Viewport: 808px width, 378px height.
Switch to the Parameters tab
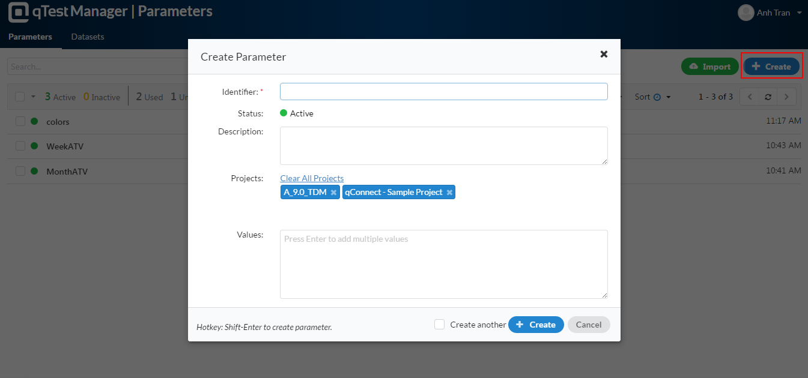click(31, 37)
